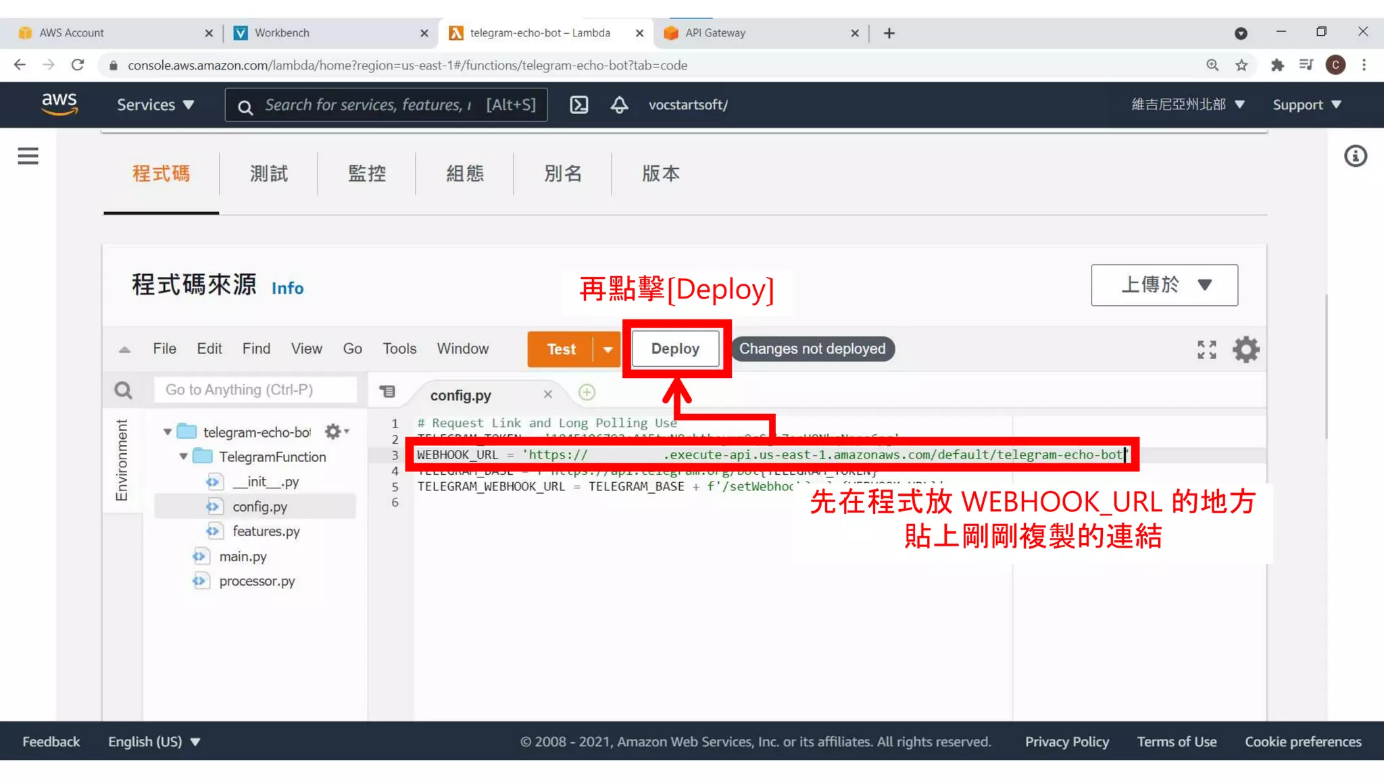Open the Privacy Policy link

(x=1066, y=742)
